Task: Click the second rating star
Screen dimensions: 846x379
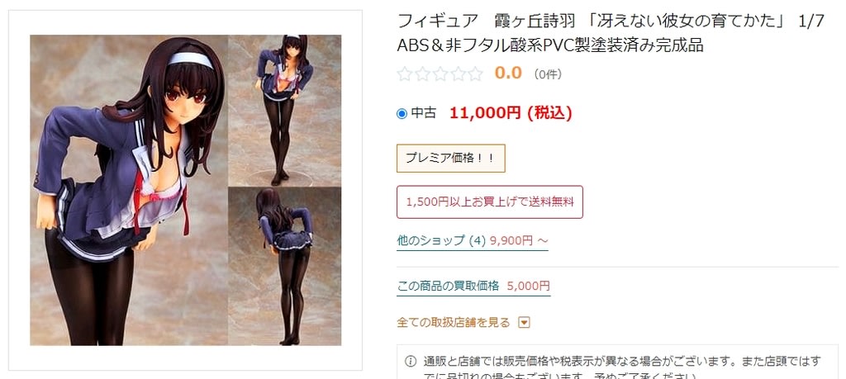Action: point(422,73)
